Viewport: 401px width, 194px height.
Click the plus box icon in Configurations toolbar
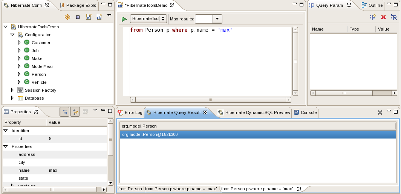click(x=78, y=17)
